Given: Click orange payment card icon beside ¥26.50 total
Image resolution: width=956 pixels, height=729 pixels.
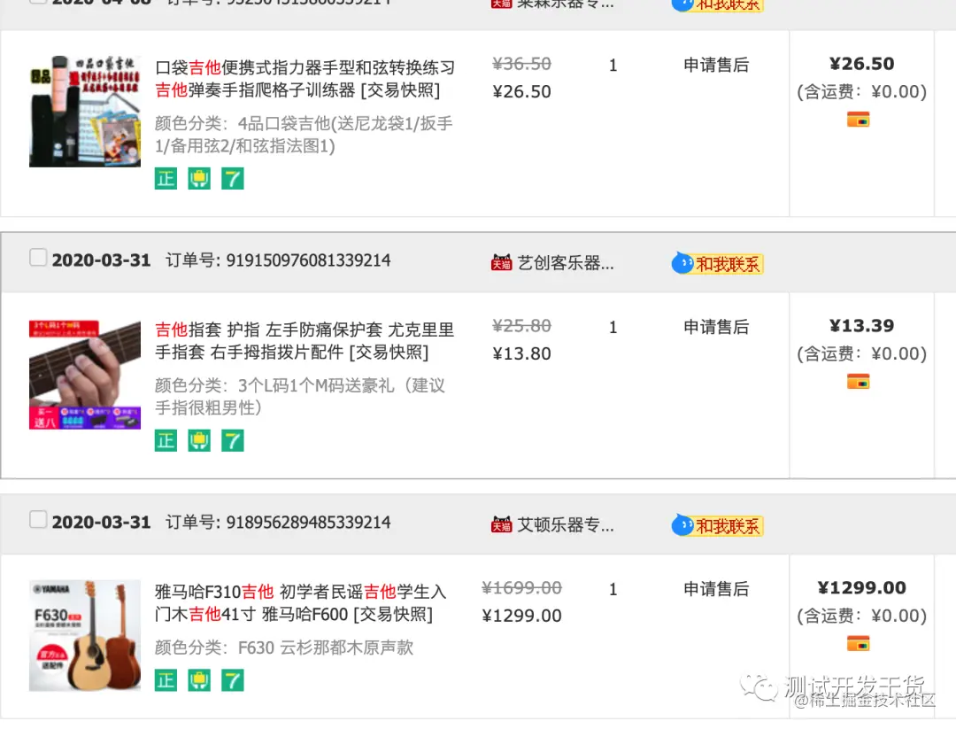Looking at the screenshot, I should point(858,117).
